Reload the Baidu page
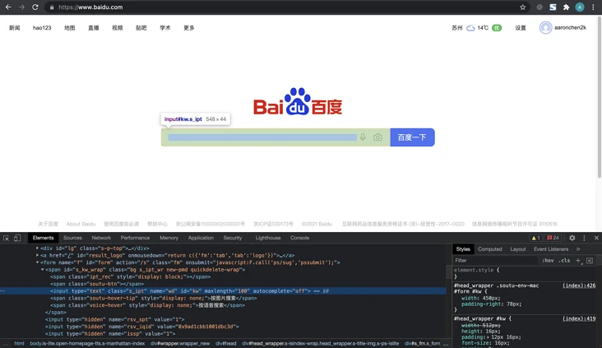Viewport: 602px width, 348px height. [35, 7]
